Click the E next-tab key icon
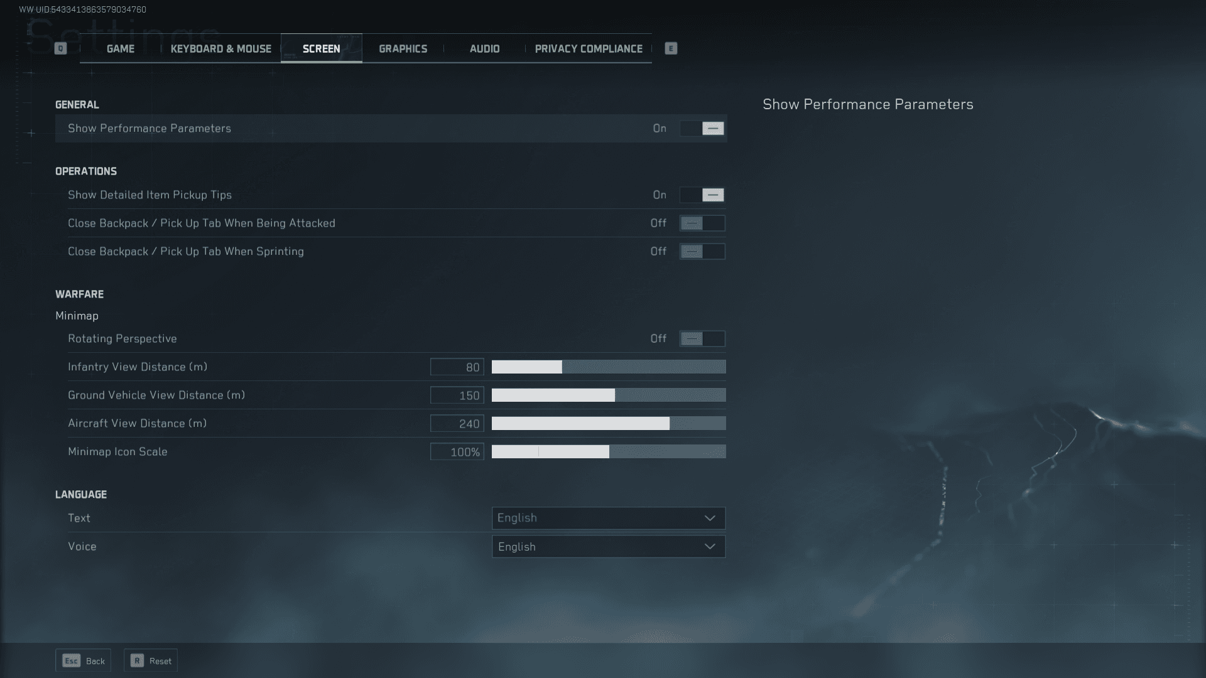The width and height of the screenshot is (1206, 678). pos(671,48)
